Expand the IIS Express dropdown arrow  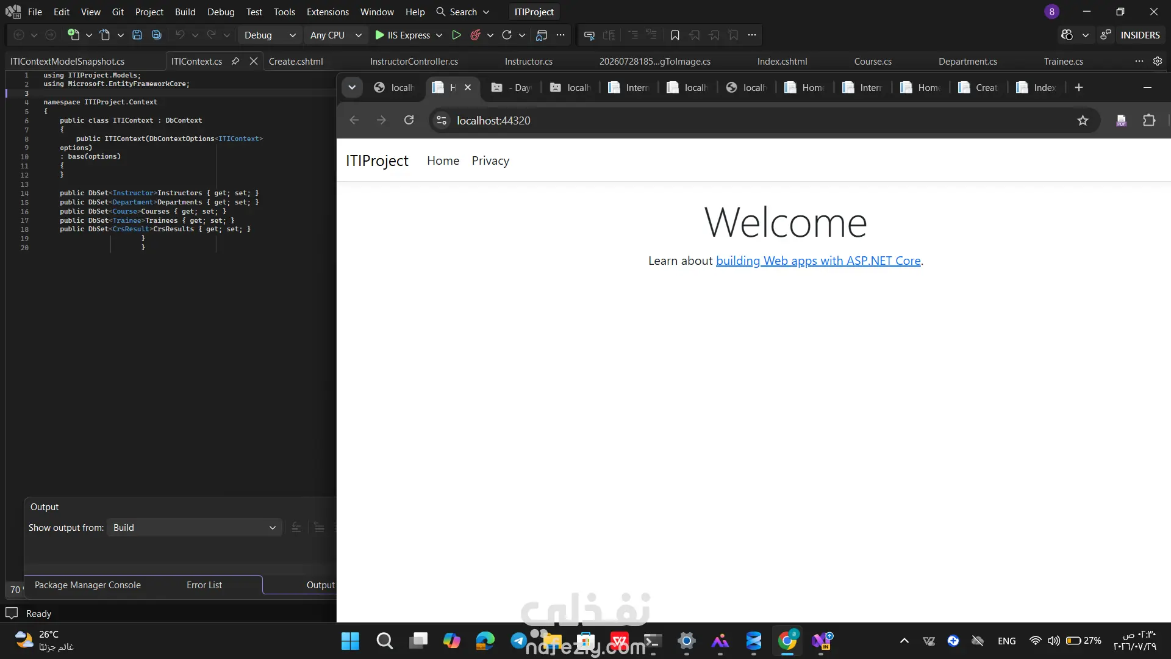(x=439, y=35)
